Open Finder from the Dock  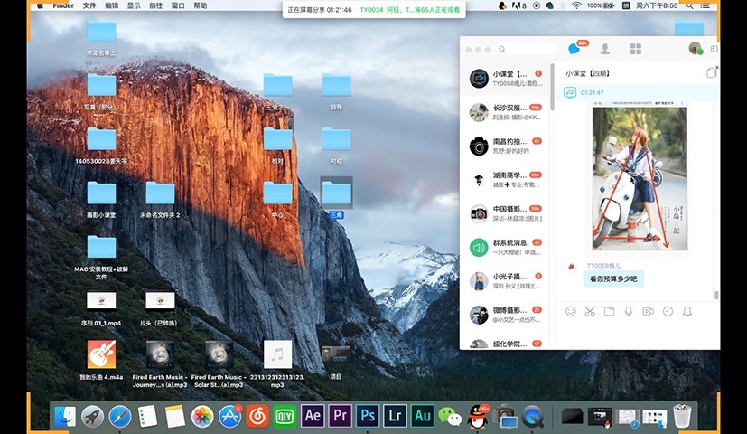[65, 416]
